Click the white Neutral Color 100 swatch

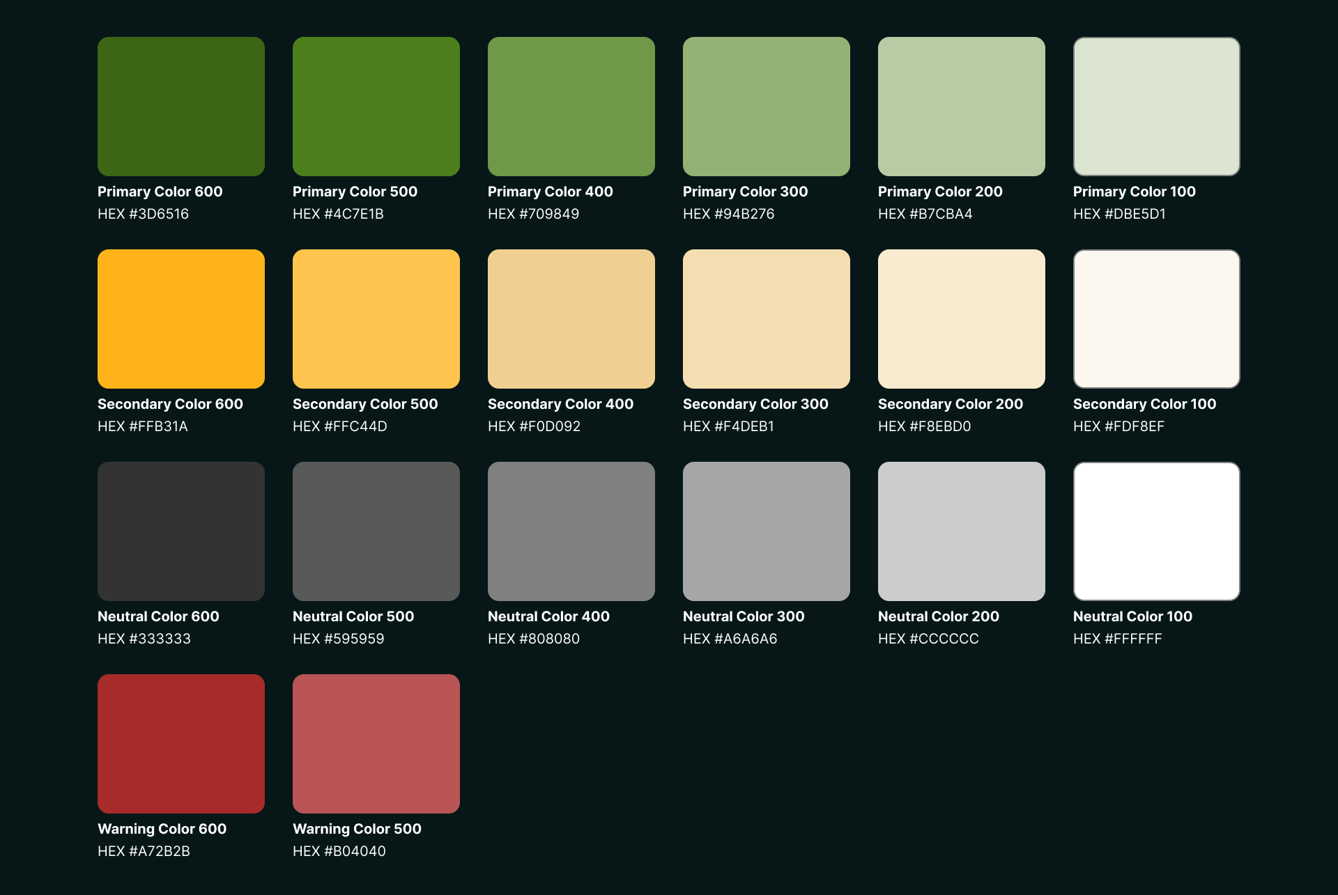click(1157, 531)
